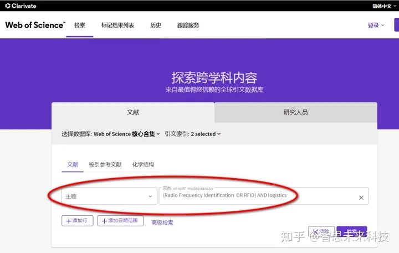Screen dimensions: 399x253
Task: Click the Clarivate logo
Action: coord(21,6)
